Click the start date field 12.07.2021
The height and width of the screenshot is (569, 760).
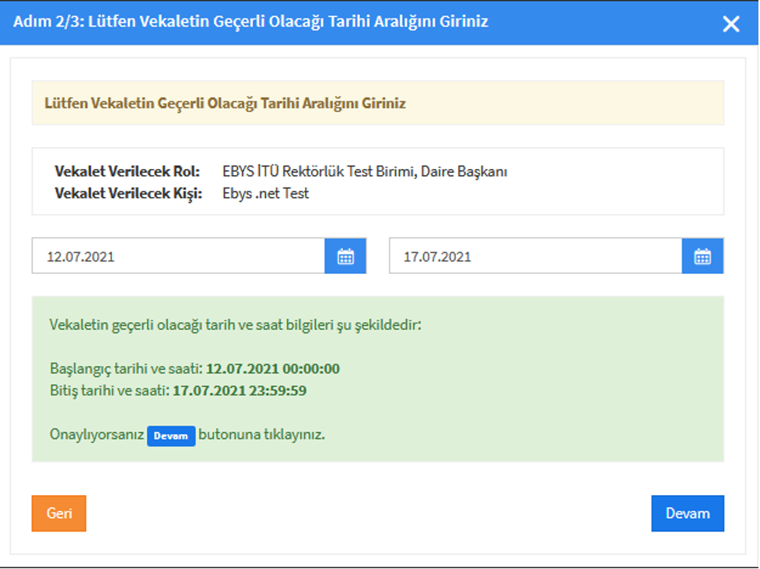pos(178,256)
